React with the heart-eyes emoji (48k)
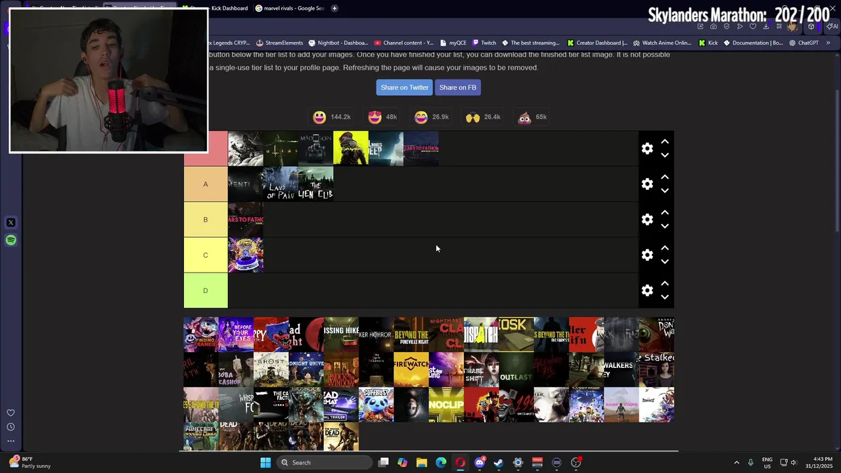 pos(375,117)
